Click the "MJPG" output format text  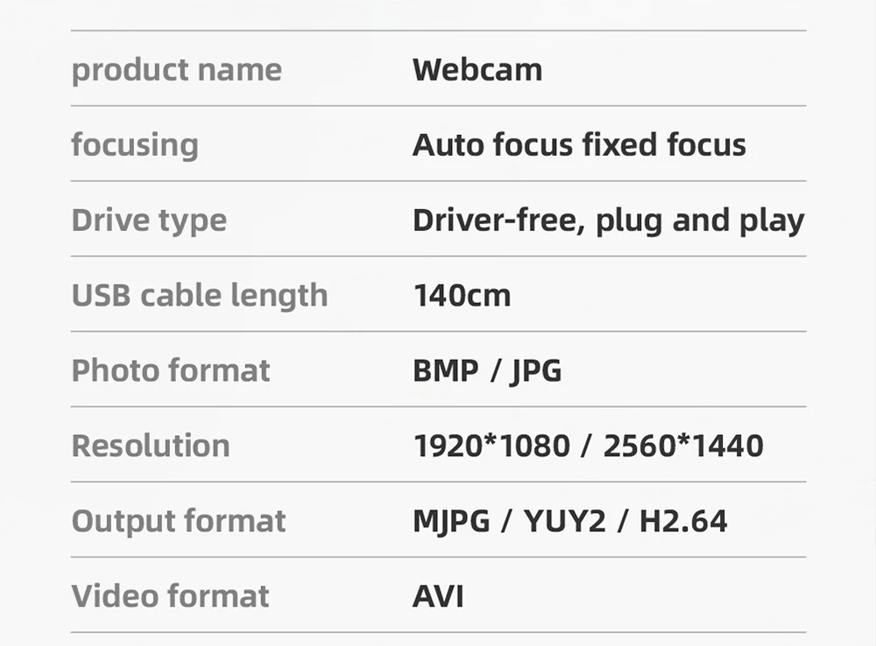[451, 522]
